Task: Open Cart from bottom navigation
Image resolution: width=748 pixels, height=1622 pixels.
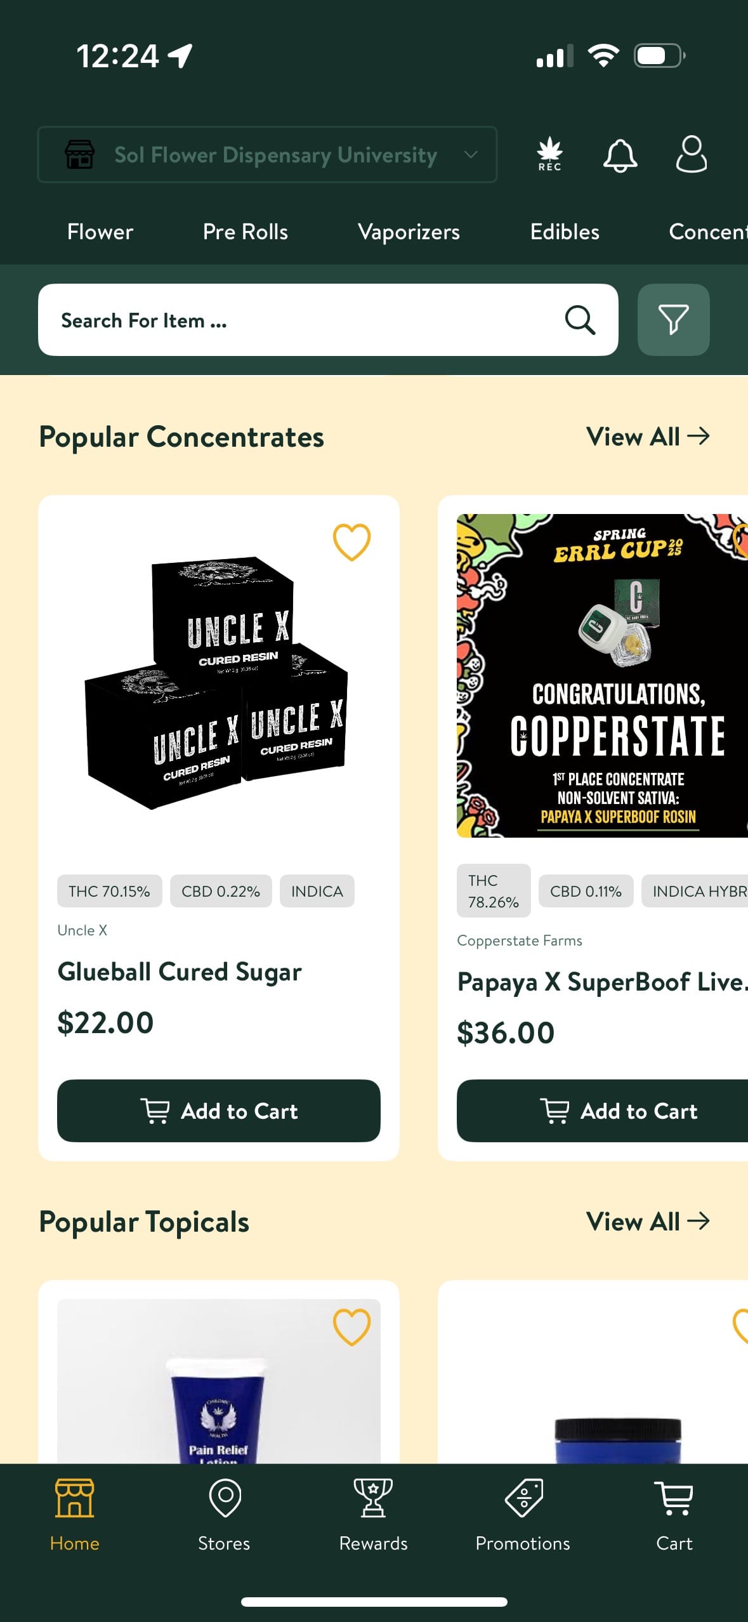Action: [674, 1515]
